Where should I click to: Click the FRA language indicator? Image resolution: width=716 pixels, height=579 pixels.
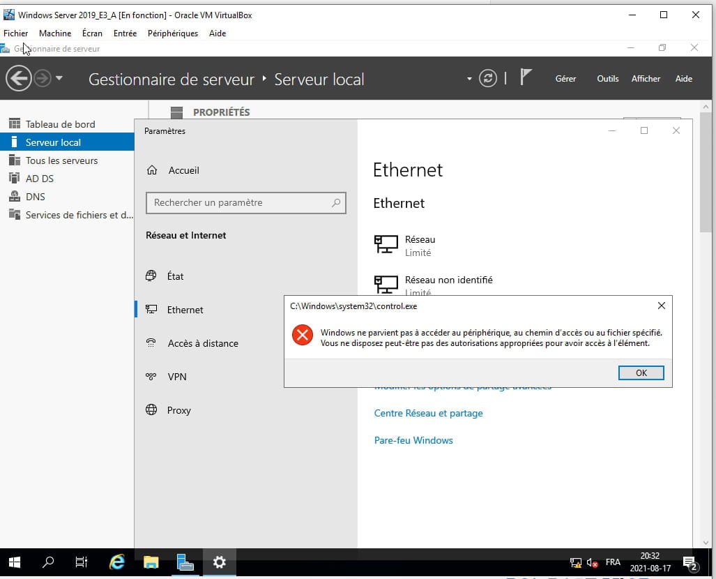(x=613, y=562)
